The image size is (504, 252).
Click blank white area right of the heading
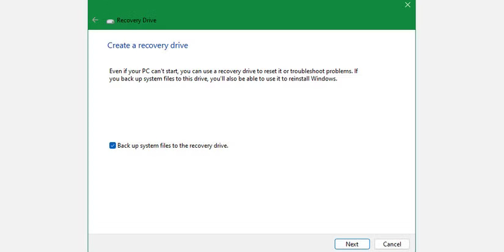pyautogui.click(x=305, y=45)
